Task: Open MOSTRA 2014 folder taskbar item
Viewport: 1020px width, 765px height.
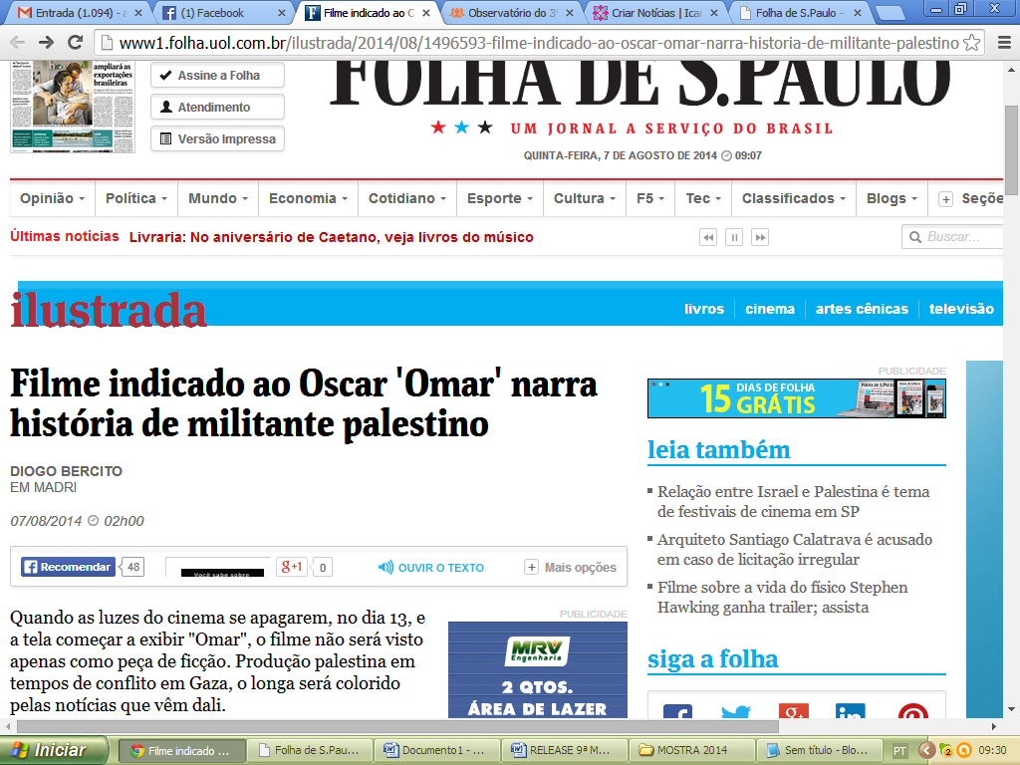Action: tap(692, 750)
